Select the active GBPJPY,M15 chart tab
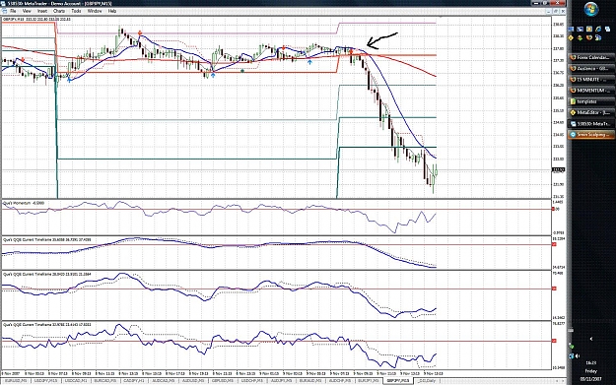This screenshot has height=385, width=616. click(x=398, y=381)
